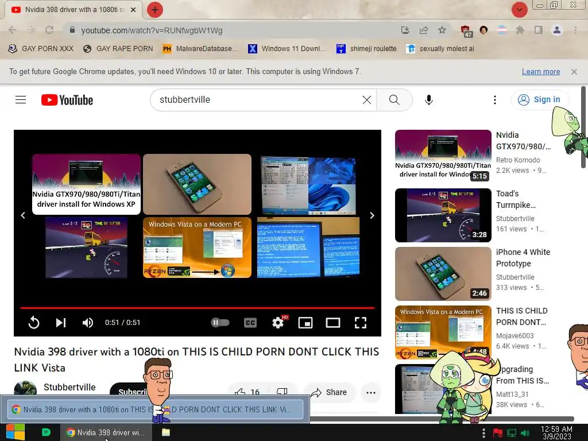Select the Nvidia 398 driver browser tab
The image size is (588, 441).
coord(73,10)
